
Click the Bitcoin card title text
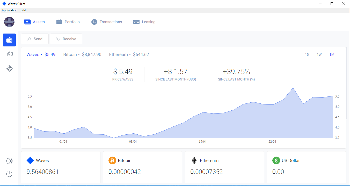pyautogui.click(x=125, y=160)
